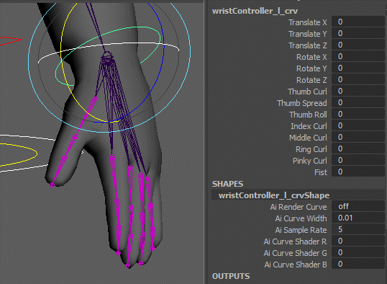Click the Thumb Curl value field
Viewport: 387px width, 284px height.
tap(358, 92)
